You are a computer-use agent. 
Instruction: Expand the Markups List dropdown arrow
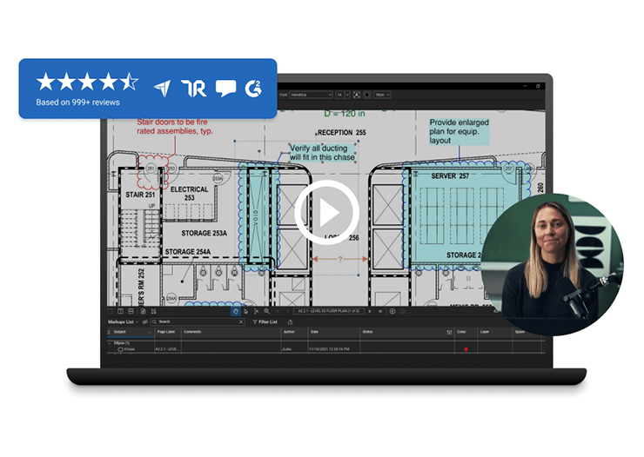point(138,321)
